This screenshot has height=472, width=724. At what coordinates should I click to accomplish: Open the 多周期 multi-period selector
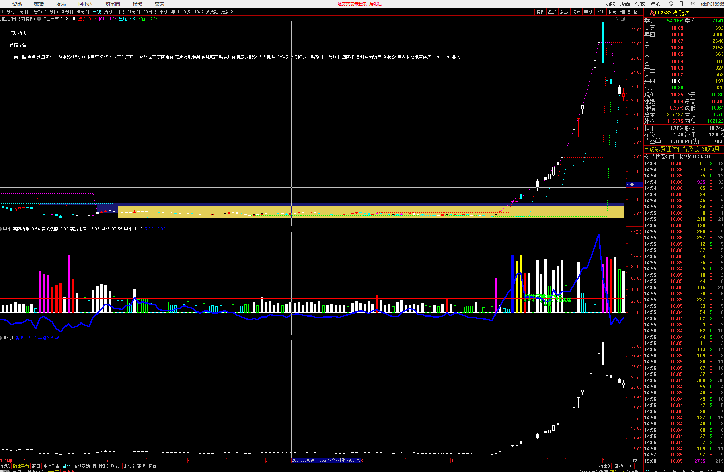(x=212, y=12)
